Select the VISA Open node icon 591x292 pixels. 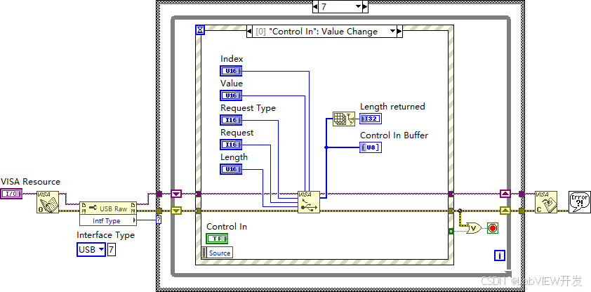pos(48,202)
